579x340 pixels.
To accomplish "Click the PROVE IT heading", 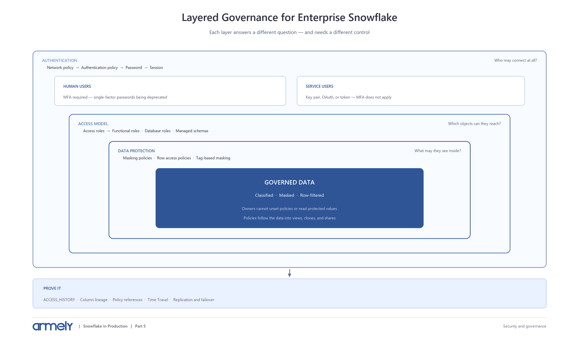I will pyautogui.click(x=52, y=288).
